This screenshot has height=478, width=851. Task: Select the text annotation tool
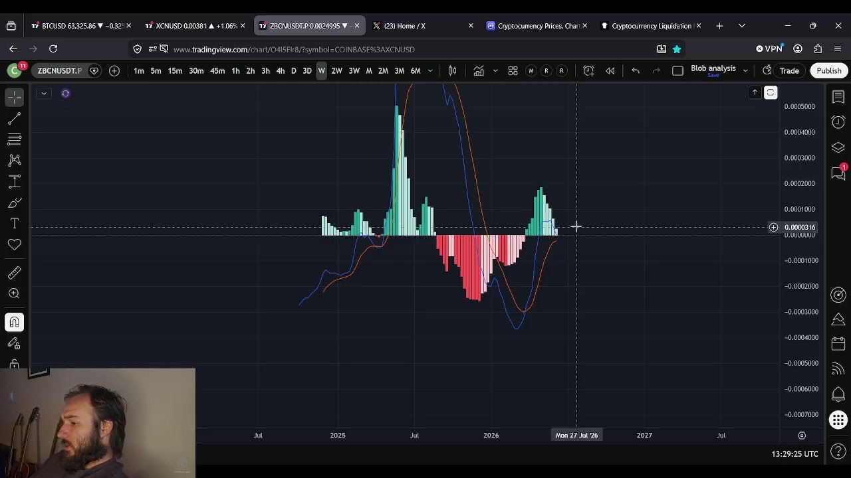tap(14, 224)
